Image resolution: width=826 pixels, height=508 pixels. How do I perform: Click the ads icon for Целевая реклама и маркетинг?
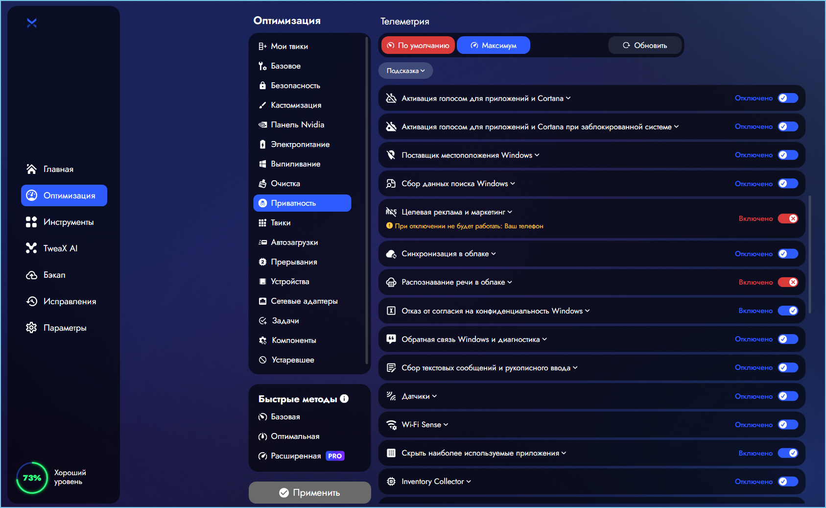391,212
